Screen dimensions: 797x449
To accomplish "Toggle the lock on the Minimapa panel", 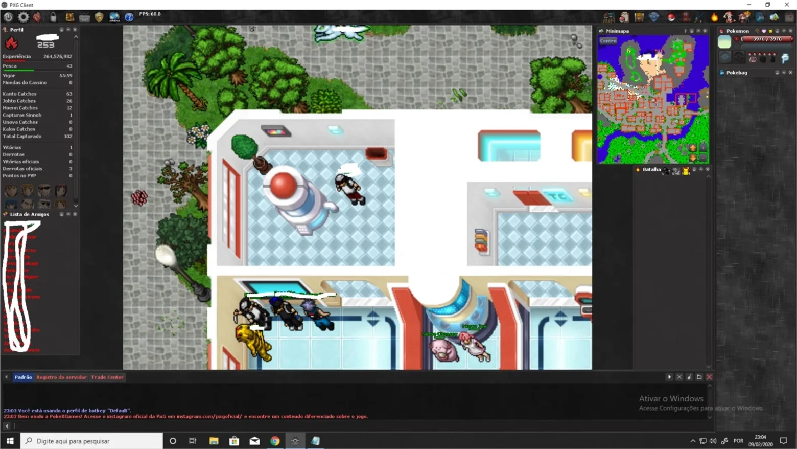I will coord(692,31).
